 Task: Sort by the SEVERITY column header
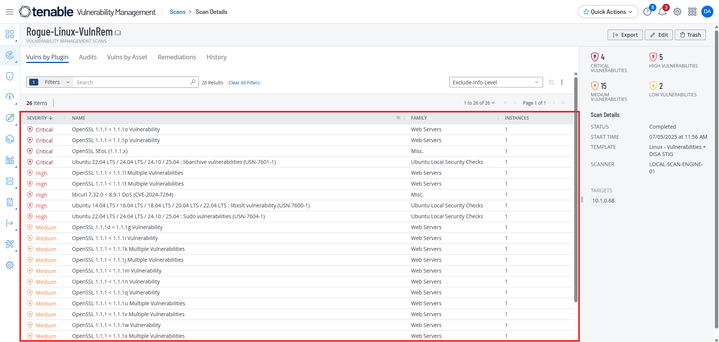[40, 118]
